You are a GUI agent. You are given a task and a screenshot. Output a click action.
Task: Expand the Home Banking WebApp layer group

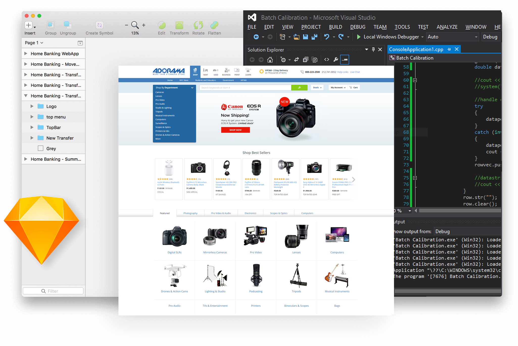click(26, 54)
